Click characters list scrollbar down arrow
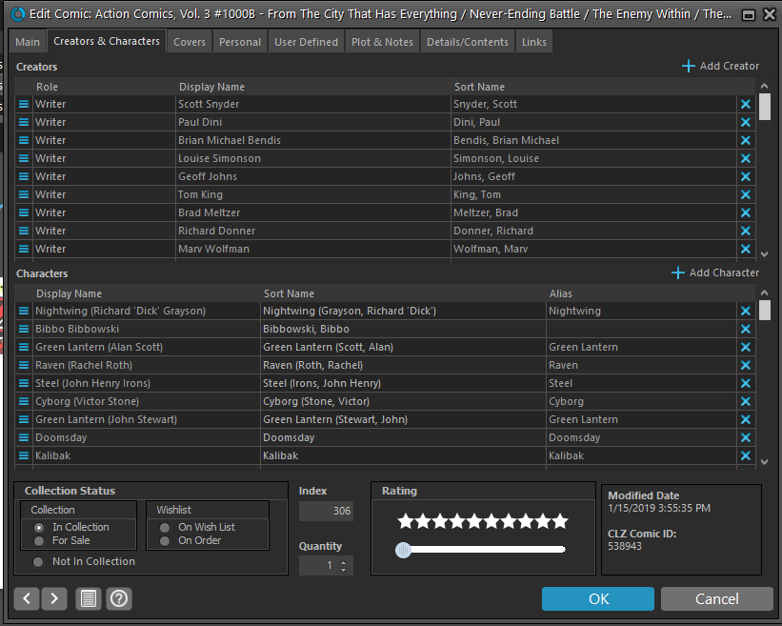Viewport: 782px width, 626px height. [765, 462]
